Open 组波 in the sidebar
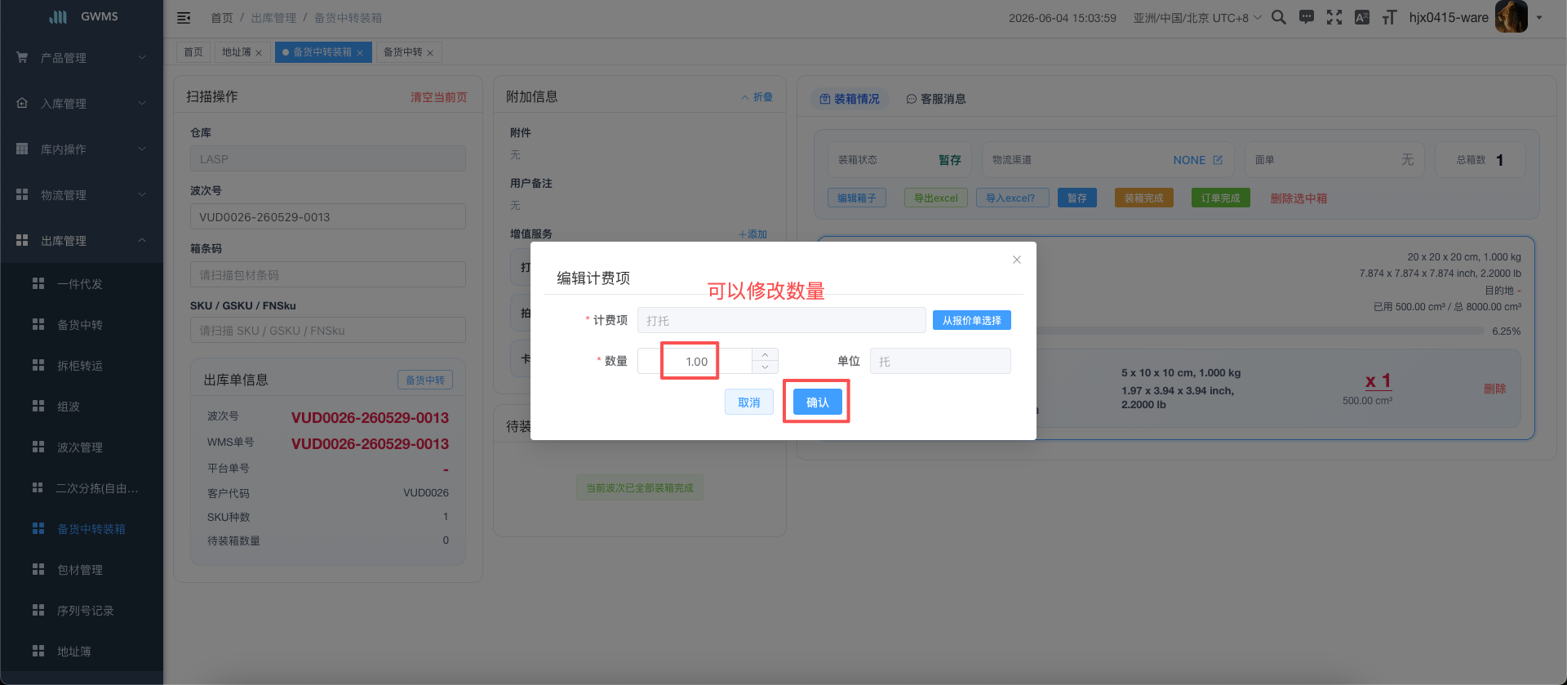Screen dimensions: 1567x685 (x=82, y=407)
